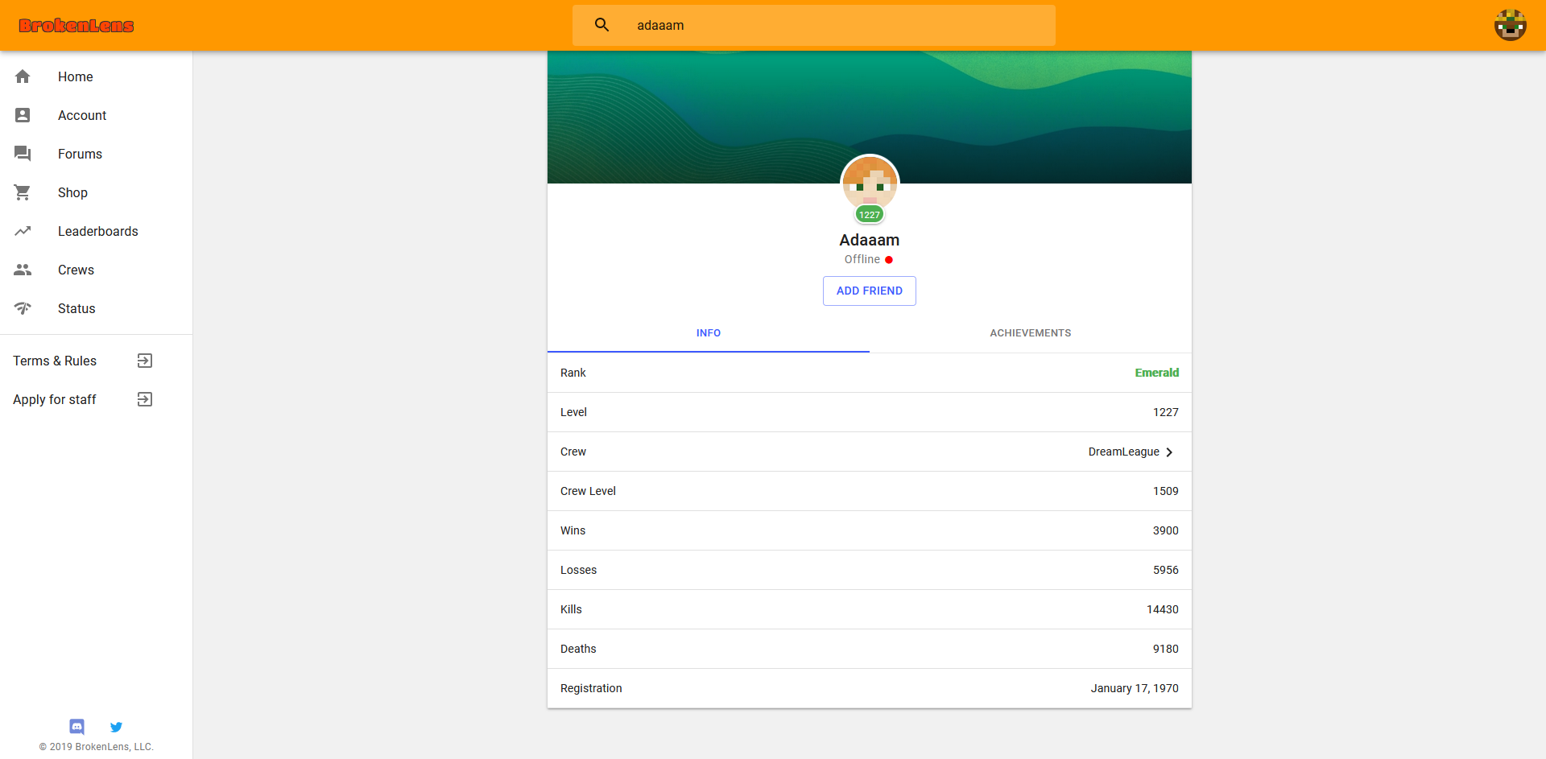Viewport: 1546px width, 759px height.
Task: Open the Shop cart icon
Action: (23, 192)
